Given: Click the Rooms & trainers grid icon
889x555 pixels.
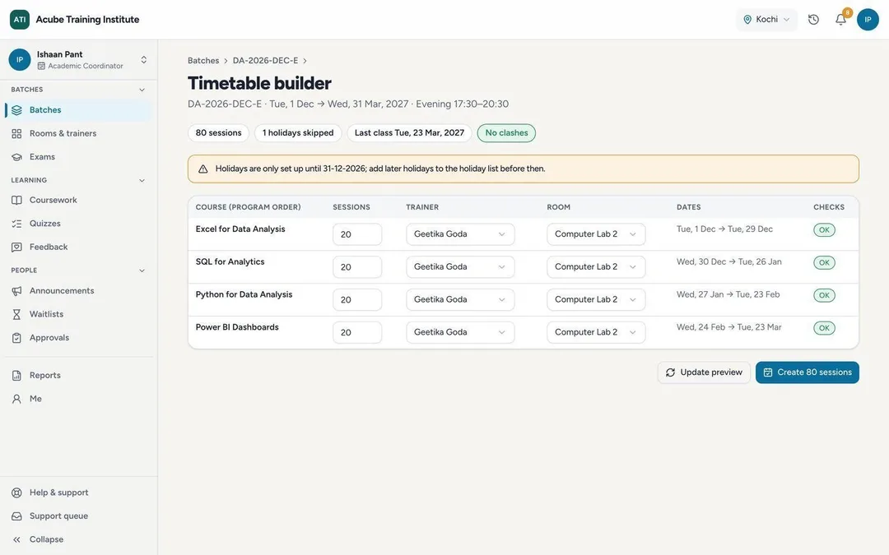Looking at the screenshot, I should (16, 133).
